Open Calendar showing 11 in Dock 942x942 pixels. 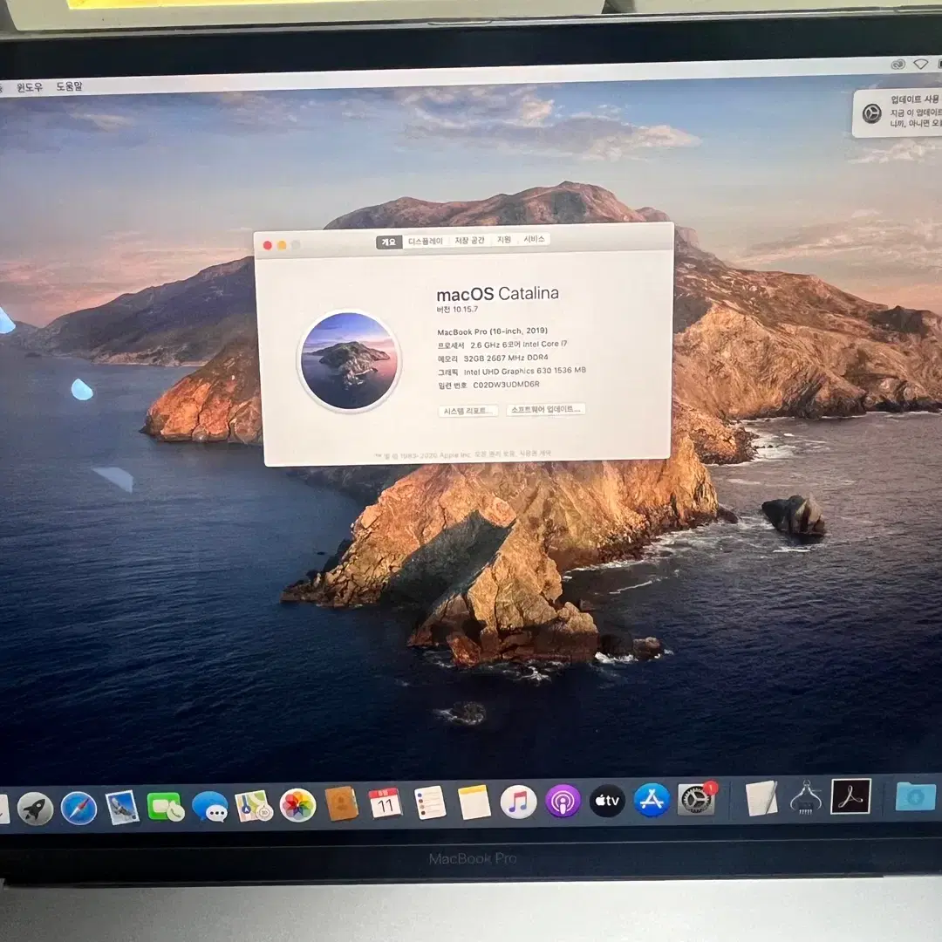pos(386,803)
